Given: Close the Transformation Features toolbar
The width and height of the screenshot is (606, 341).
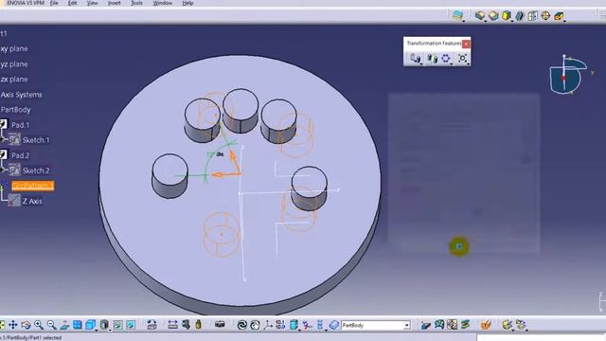Looking at the screenshot, I should pos(466,44).
